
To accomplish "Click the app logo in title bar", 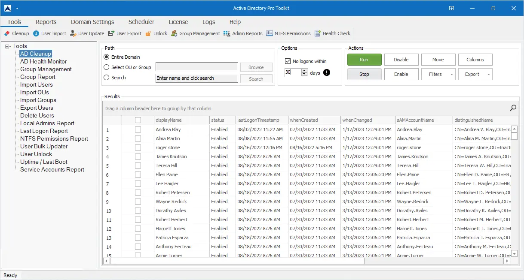I will tap(8, 8).
